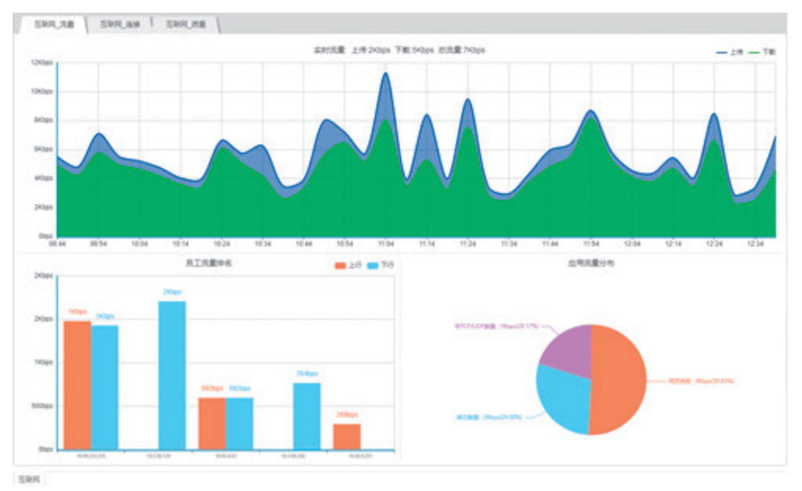This screenshot has width=802, height=491.
Task: Select the 互联网 tab at the bottom-left
Action: tap(29, 479)
